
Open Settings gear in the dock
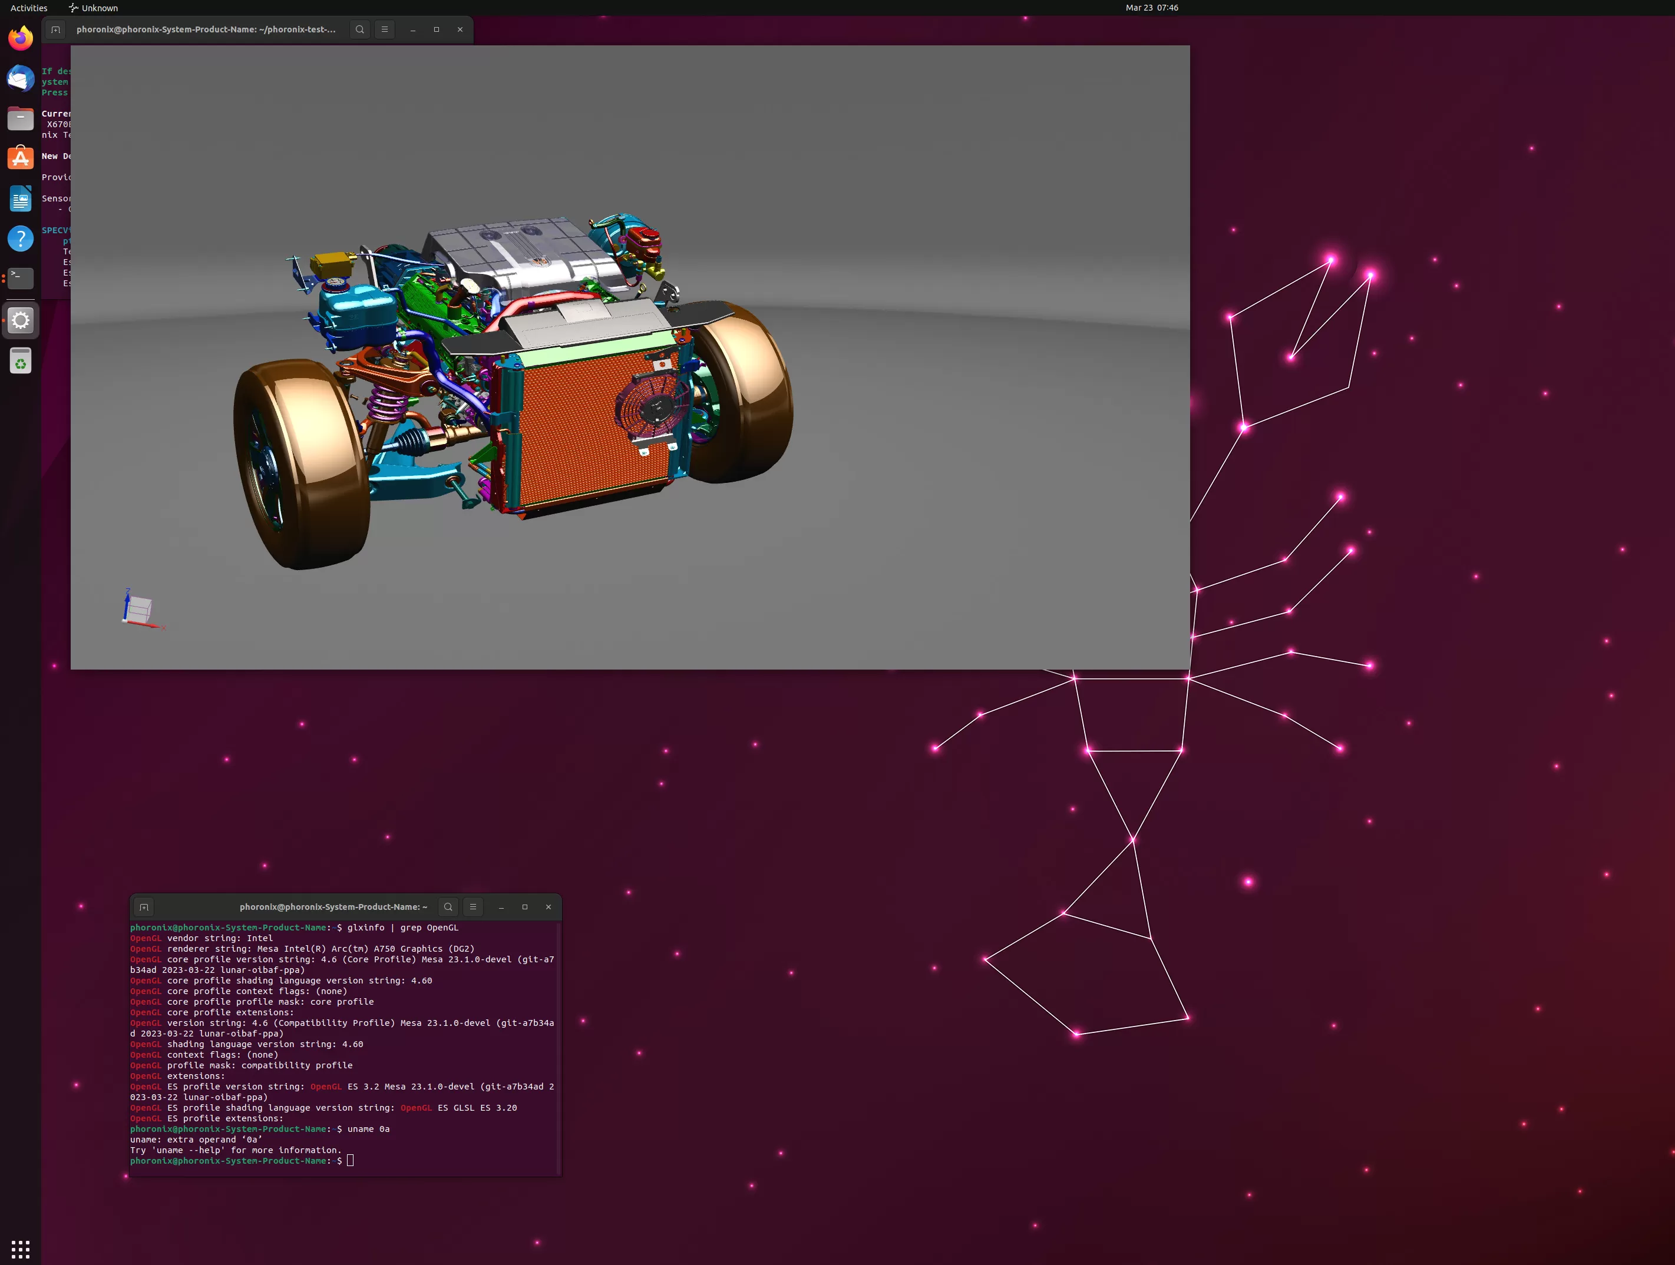coord(21,320)
